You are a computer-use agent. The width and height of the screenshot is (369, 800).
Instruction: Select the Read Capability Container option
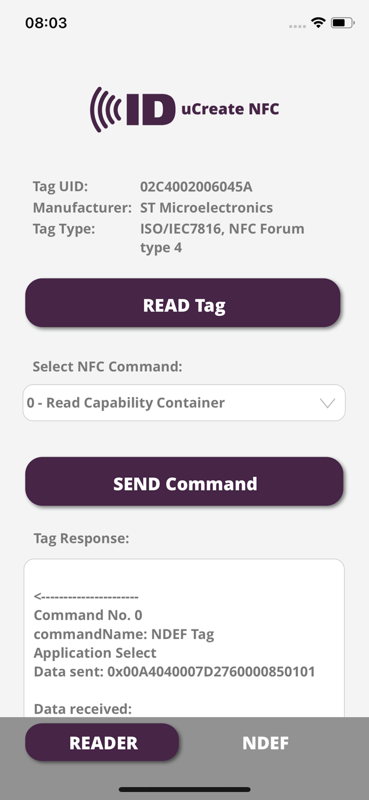[125, 403]
